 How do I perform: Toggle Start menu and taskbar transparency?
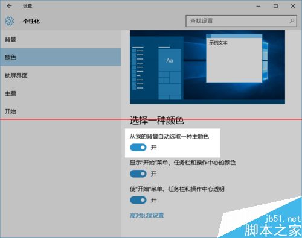(x=138, y=200)
